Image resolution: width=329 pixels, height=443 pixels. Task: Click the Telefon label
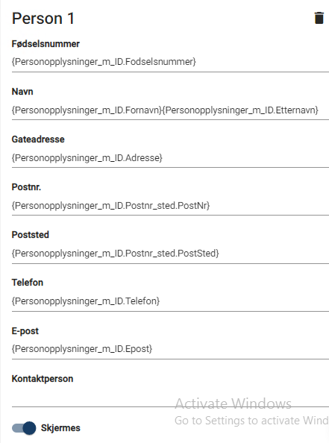[28, 283]
